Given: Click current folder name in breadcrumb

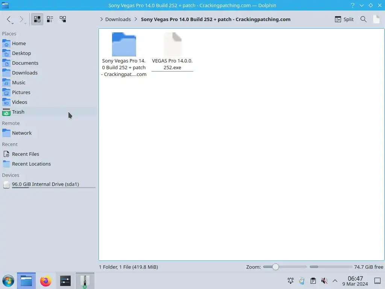Looking at the screenshot, I should tap(215, 19).
